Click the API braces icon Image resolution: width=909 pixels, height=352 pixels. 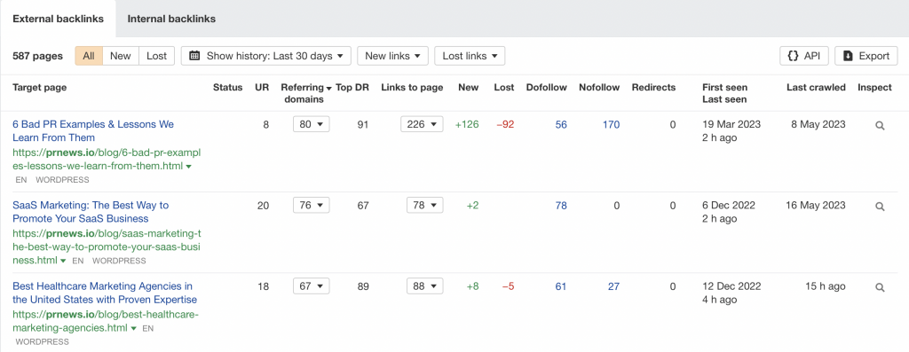[x=793, y=56]
